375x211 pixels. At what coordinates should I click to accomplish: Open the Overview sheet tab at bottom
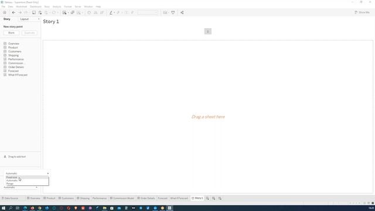pos(34,198)
